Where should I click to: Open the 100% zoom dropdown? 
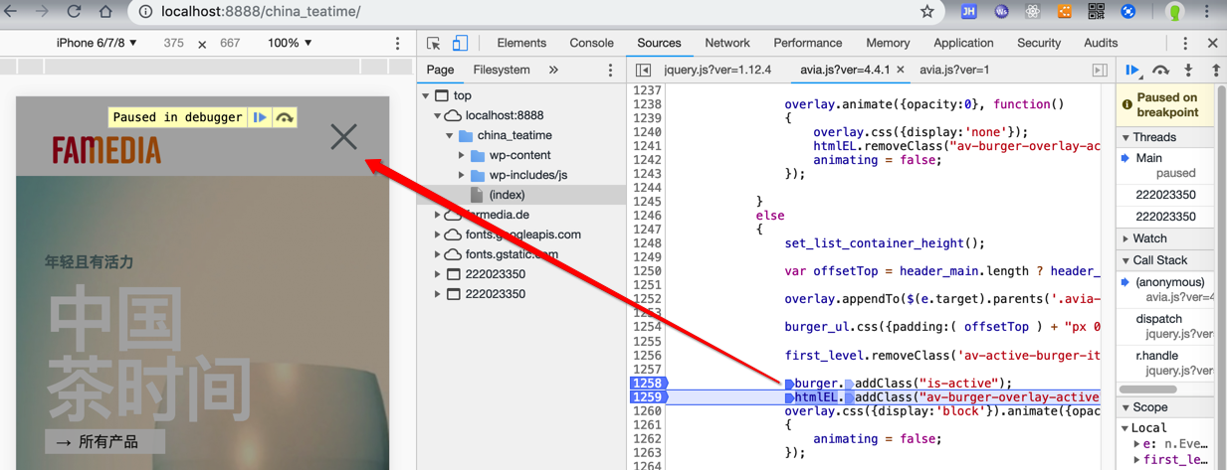coord(290,44)
